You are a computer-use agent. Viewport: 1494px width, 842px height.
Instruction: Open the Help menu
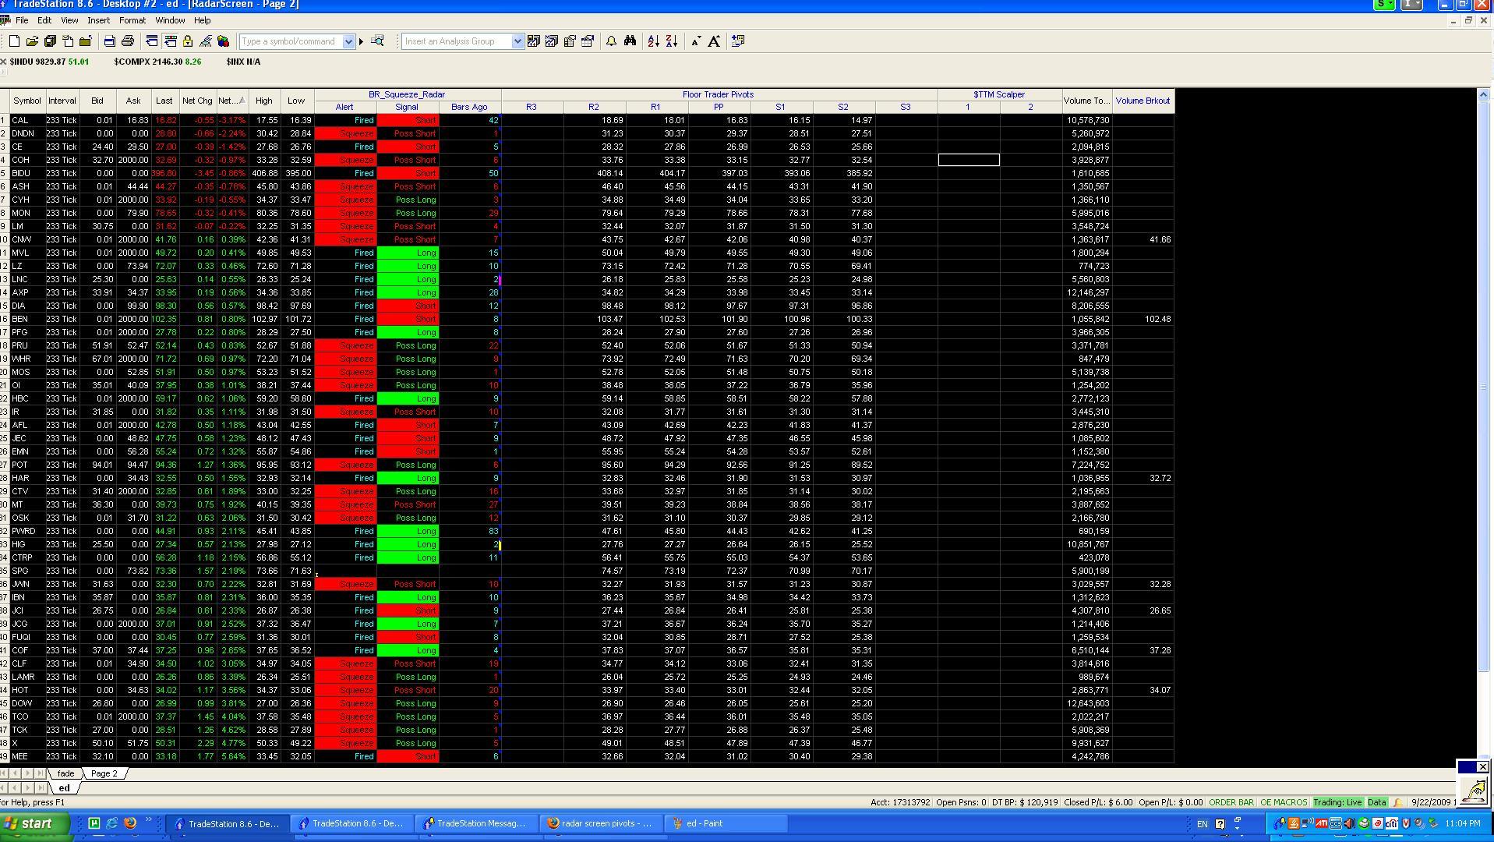[202, 20]
